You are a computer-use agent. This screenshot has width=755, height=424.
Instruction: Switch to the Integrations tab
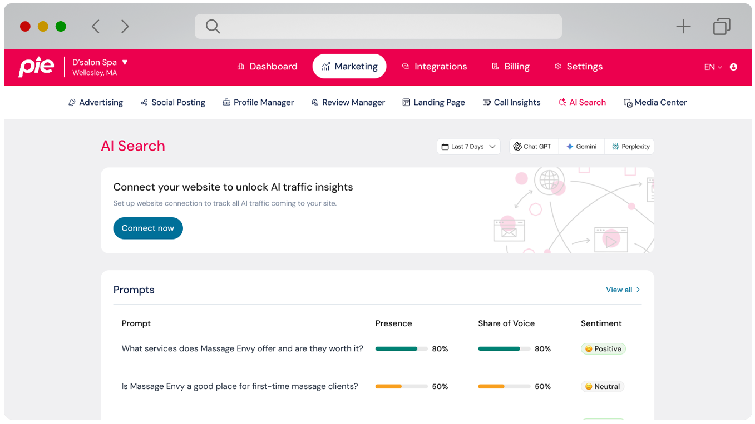pyautogui.click(x=435, y=67)
